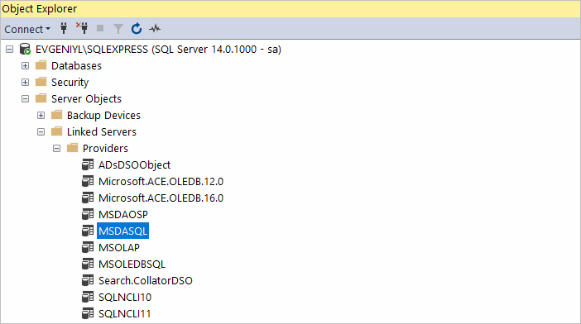
Task: Select the ADsDSOObject provider
Action: pos(134,165)
